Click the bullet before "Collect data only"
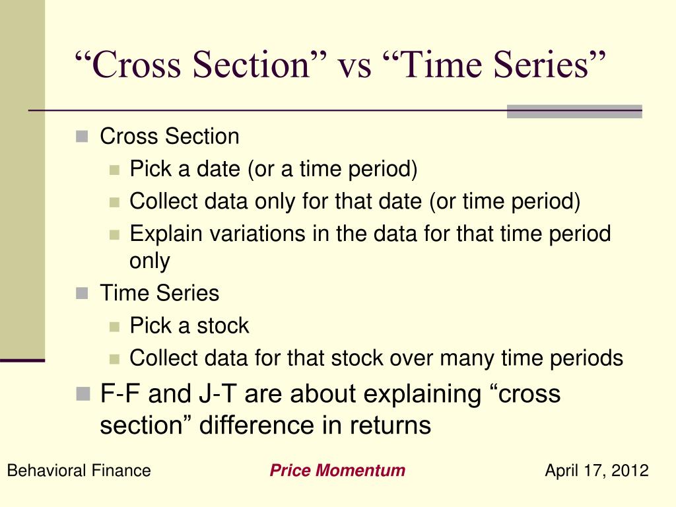 tap(114, 202)
